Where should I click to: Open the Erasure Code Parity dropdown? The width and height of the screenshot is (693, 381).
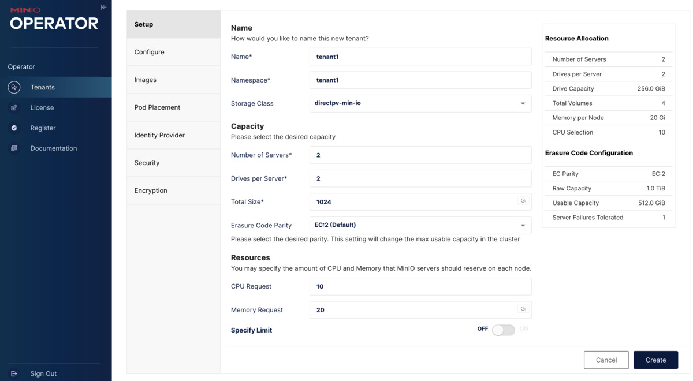(x=420, y=225)
